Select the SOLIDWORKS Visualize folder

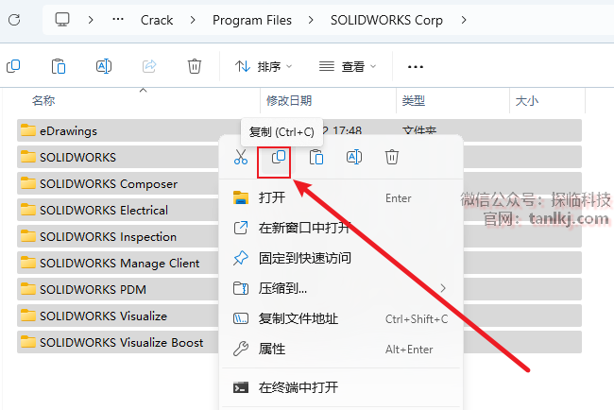117,316
